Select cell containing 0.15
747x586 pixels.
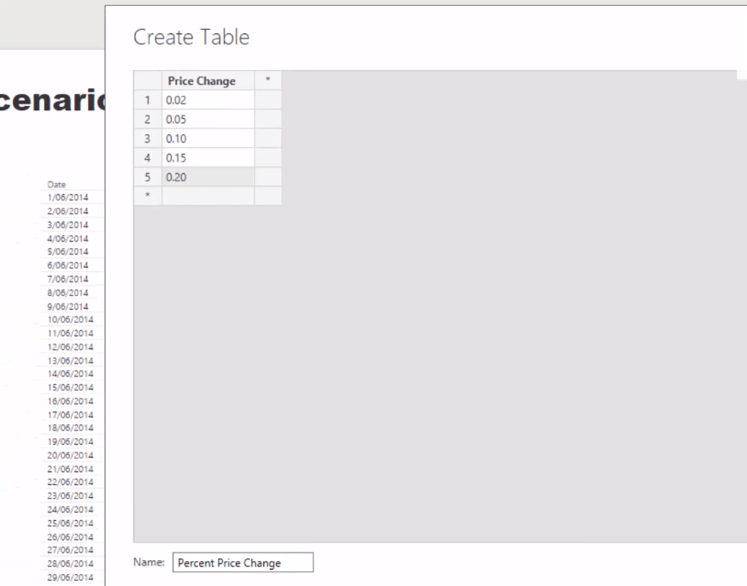coord(209,157)
